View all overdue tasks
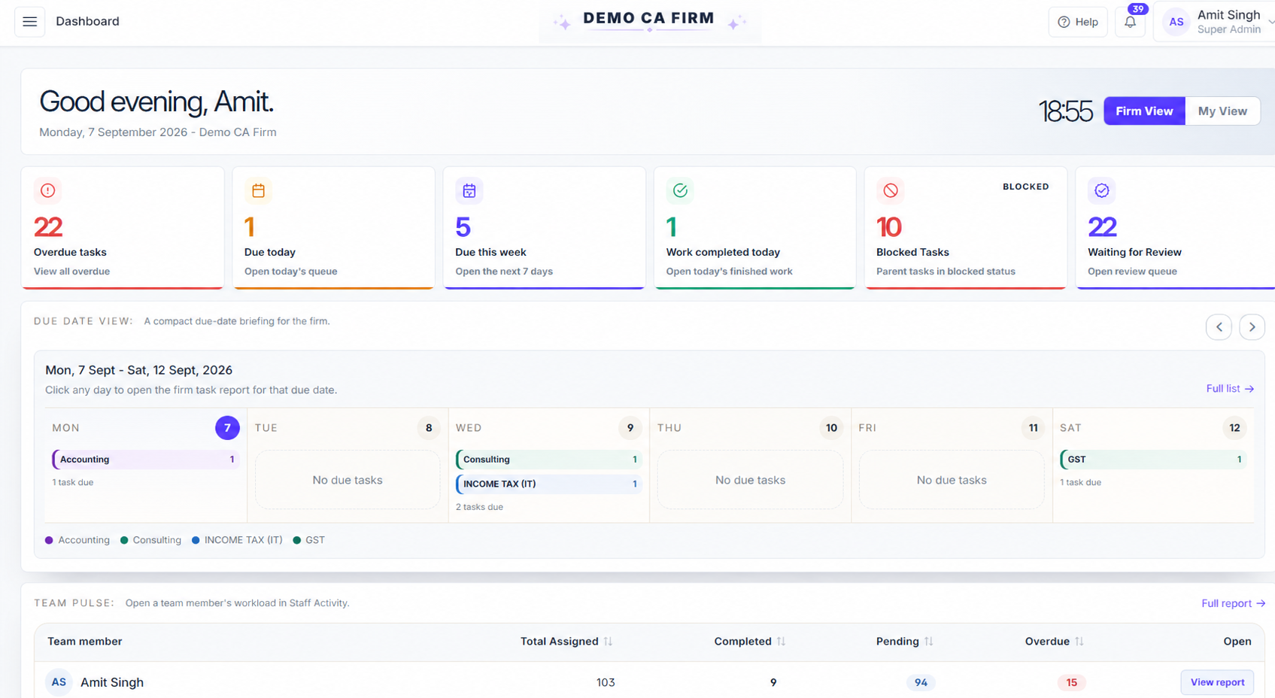This screenshot has height=698, width=1275. (71, 272)
